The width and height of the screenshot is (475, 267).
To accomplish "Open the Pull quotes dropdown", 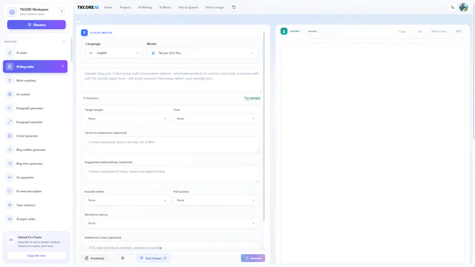I will tap(216, 201).
